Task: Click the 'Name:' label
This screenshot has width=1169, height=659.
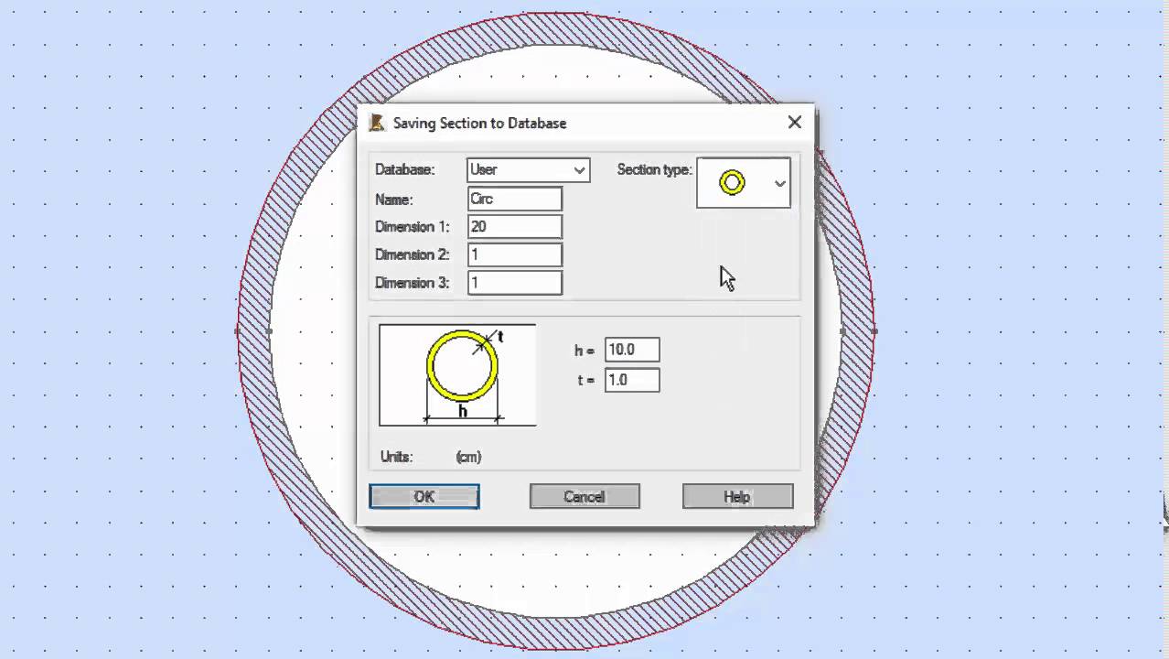Action: click(x=394, y=200)
